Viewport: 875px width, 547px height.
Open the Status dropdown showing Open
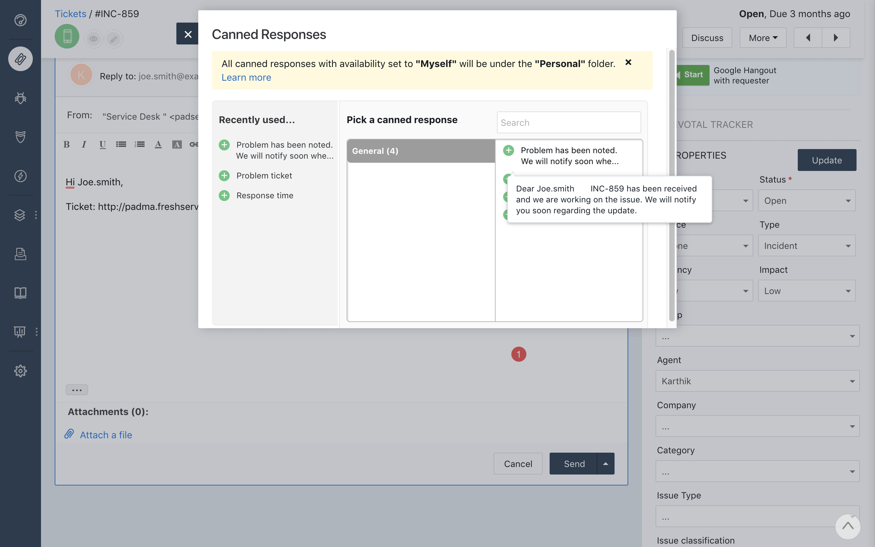pos(807,201)
